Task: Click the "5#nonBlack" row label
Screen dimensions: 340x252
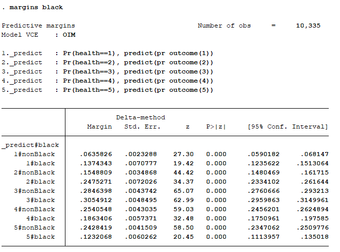Action: 34,228
